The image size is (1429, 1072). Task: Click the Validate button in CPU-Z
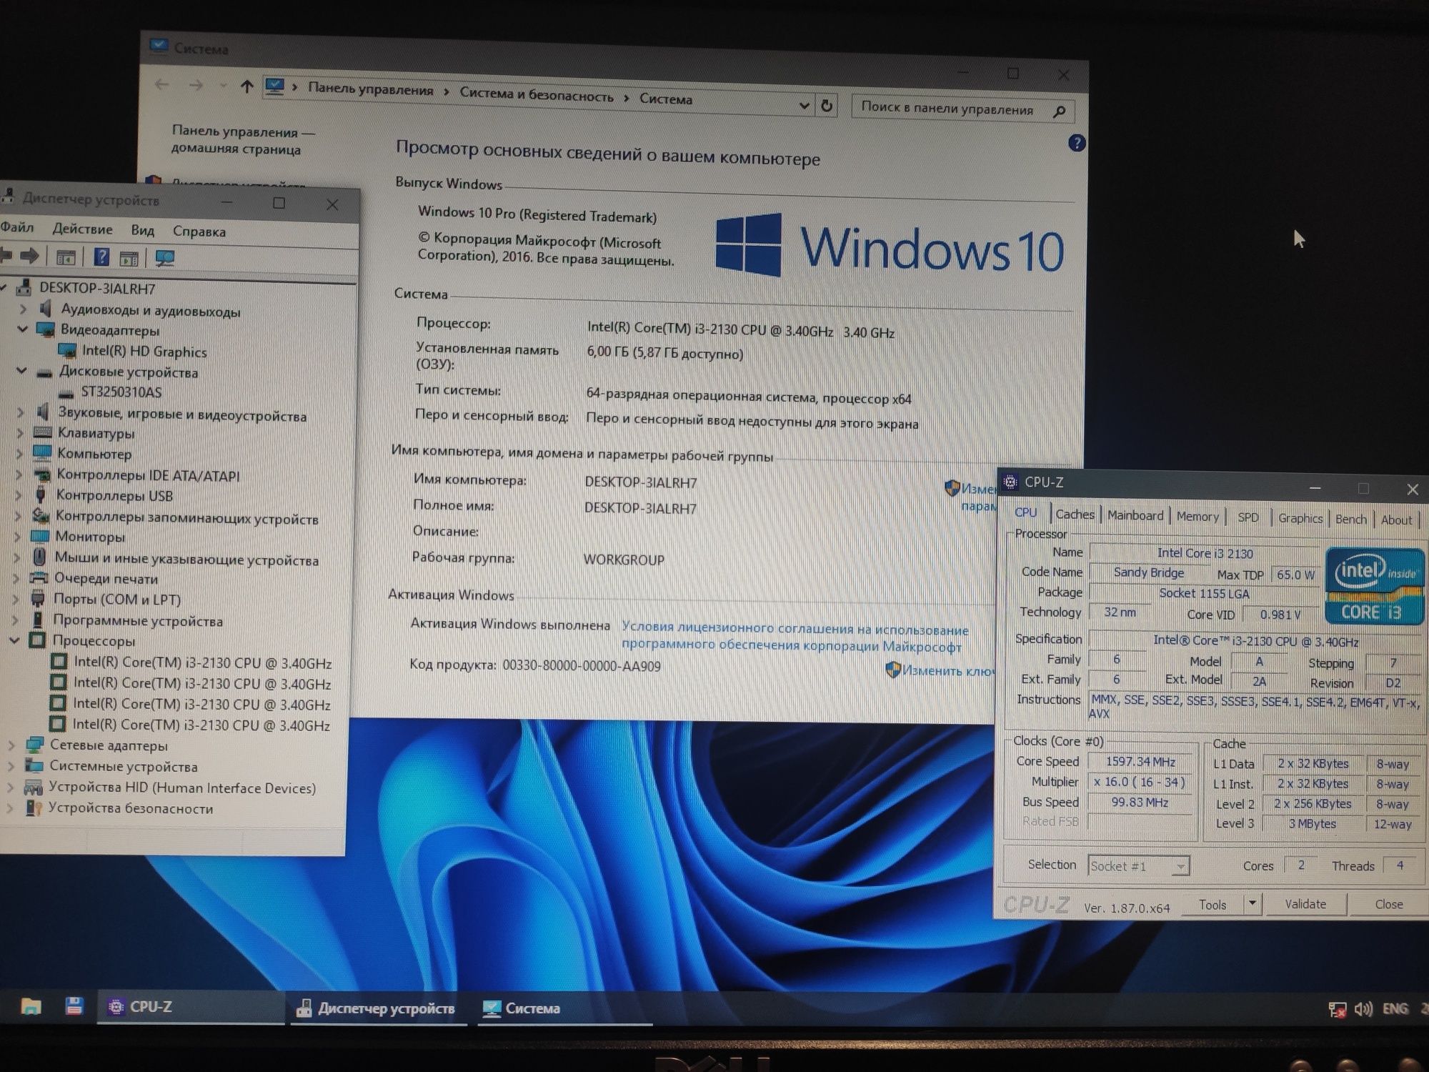1305,904
